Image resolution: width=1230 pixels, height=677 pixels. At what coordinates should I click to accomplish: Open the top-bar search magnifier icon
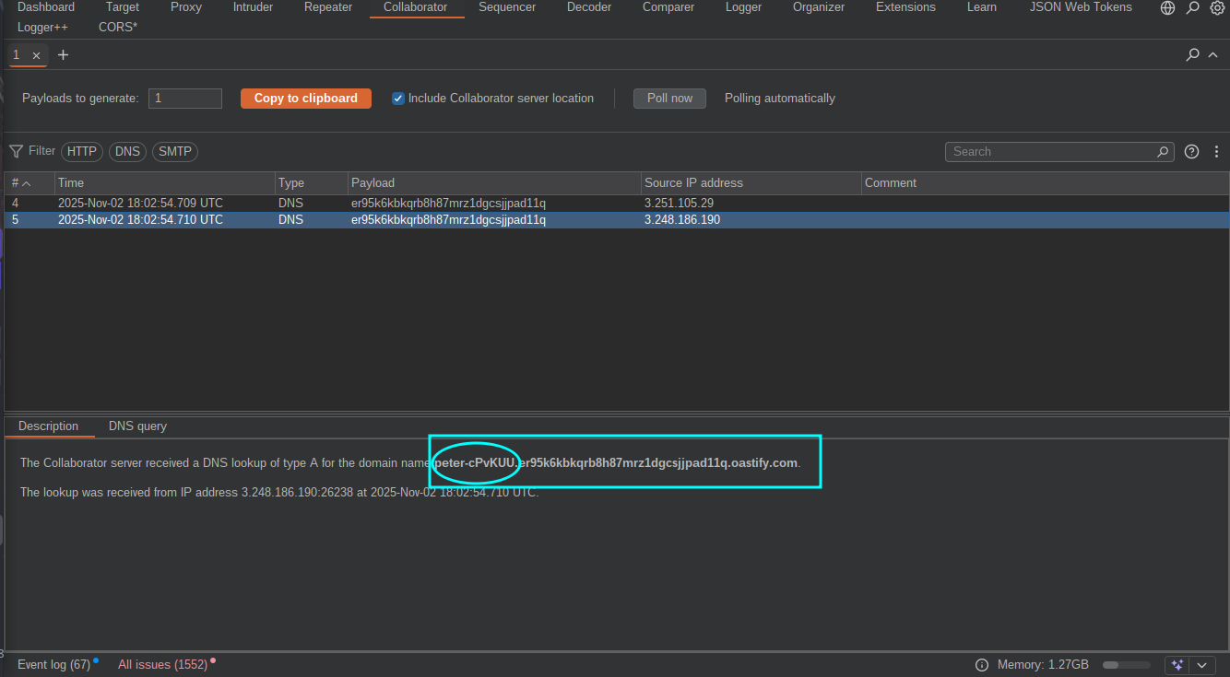click(1193, 7)
